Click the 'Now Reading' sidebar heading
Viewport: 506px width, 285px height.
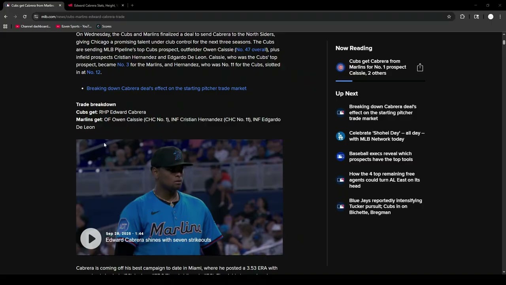pos(354,48)
